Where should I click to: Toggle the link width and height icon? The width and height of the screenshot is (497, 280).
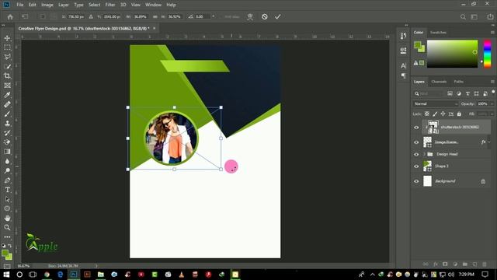[155, 16]
